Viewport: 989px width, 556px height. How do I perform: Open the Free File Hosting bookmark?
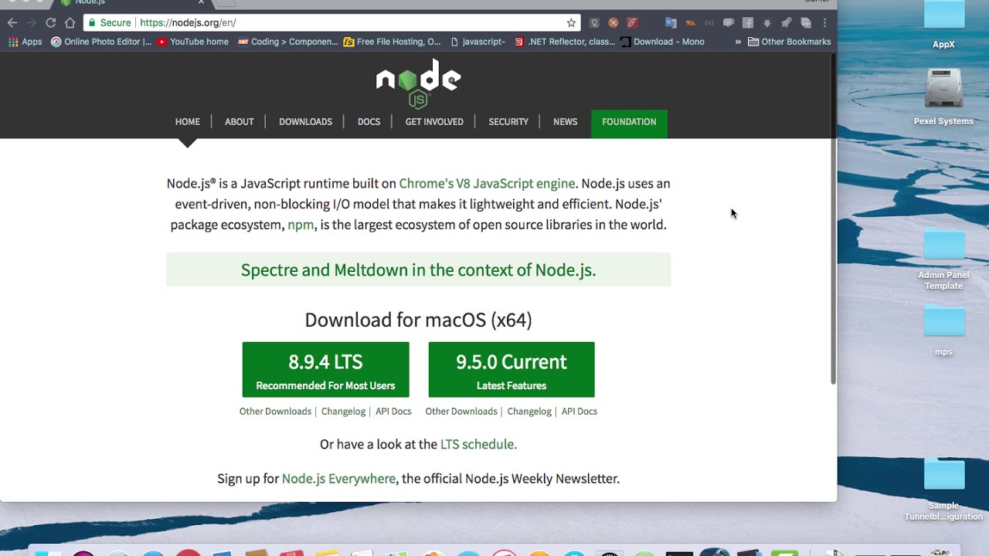tap(392, 42)
